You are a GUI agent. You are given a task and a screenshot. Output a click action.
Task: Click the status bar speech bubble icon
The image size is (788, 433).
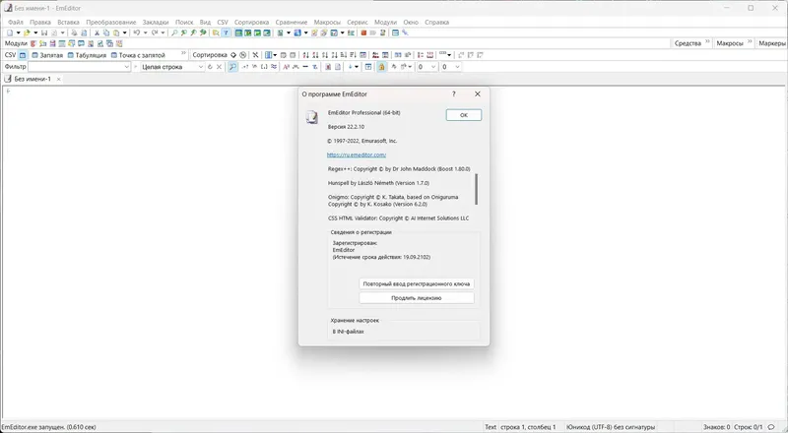click(x=771, y=427)
